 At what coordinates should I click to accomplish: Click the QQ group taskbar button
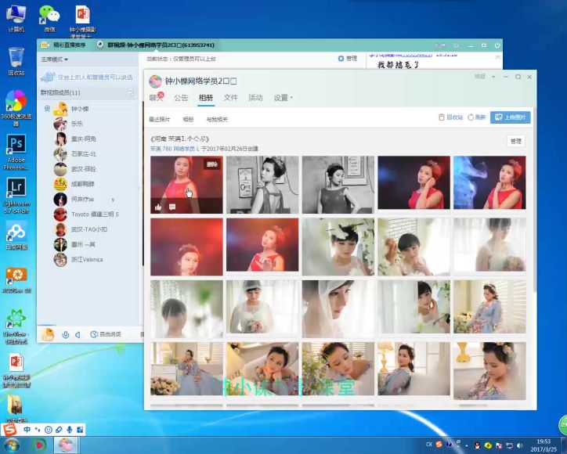pyautogui.click(x=66, y=445)
